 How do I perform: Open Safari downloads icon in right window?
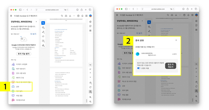coord(183,9)
